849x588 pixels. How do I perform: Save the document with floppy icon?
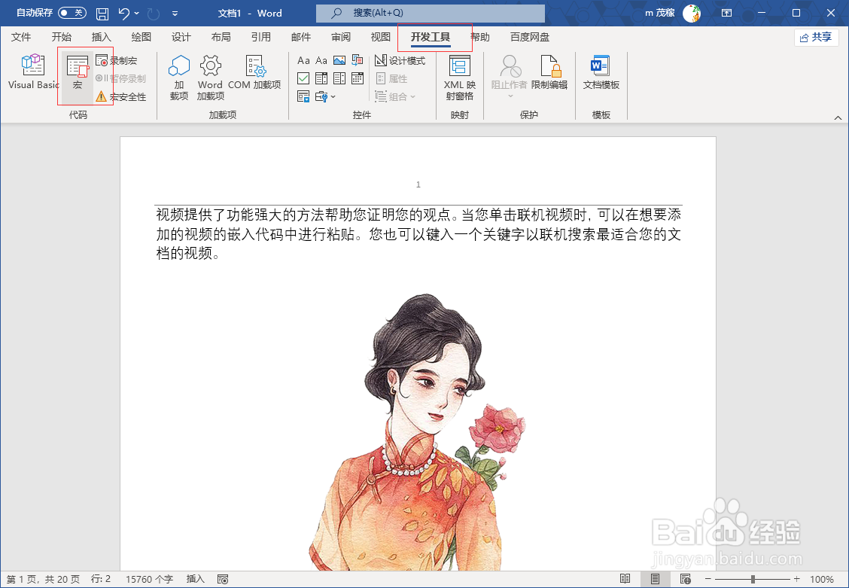(x=102, y=13)
